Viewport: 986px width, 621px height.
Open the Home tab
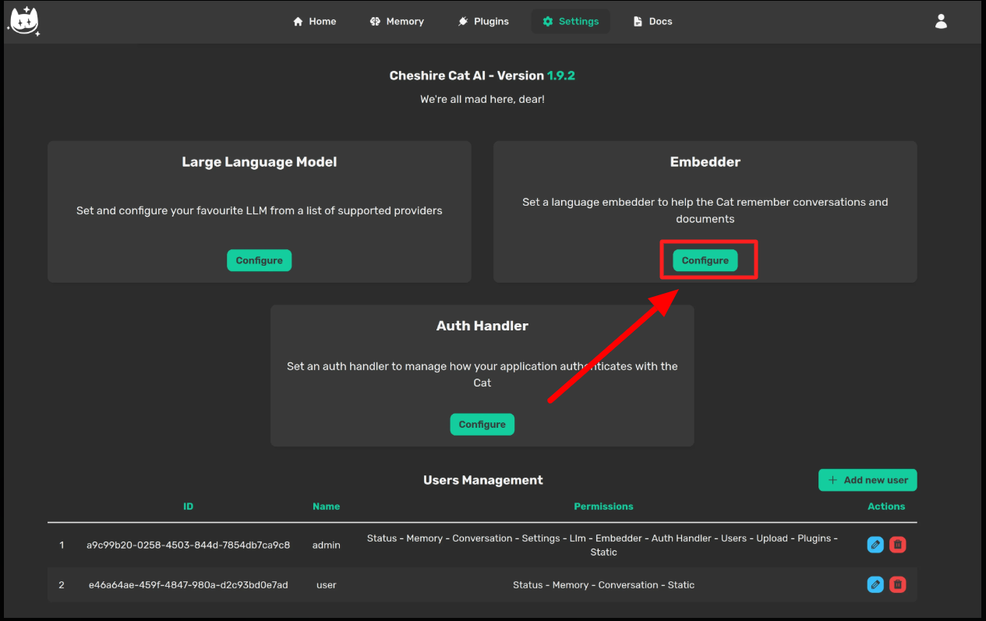[314, 21]
